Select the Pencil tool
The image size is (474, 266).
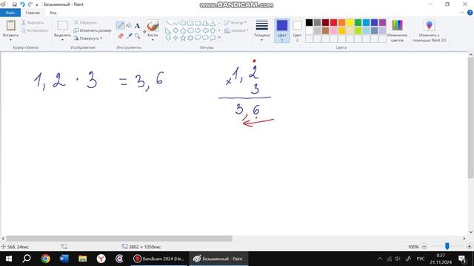click(x=120, y=25)
